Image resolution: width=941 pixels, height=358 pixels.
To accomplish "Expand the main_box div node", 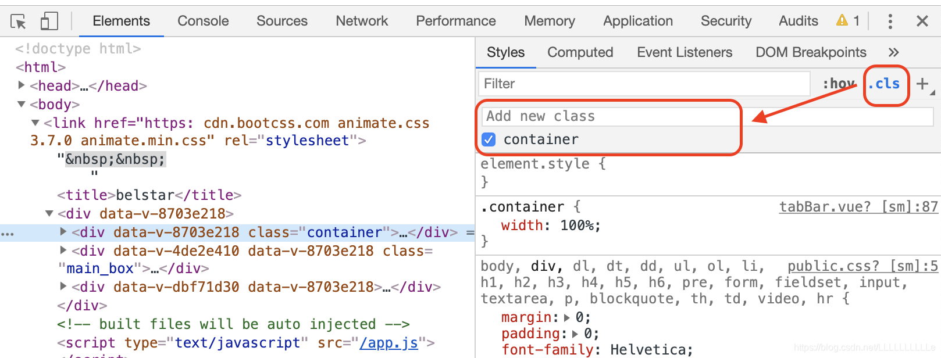I will (x=63, y=250).
